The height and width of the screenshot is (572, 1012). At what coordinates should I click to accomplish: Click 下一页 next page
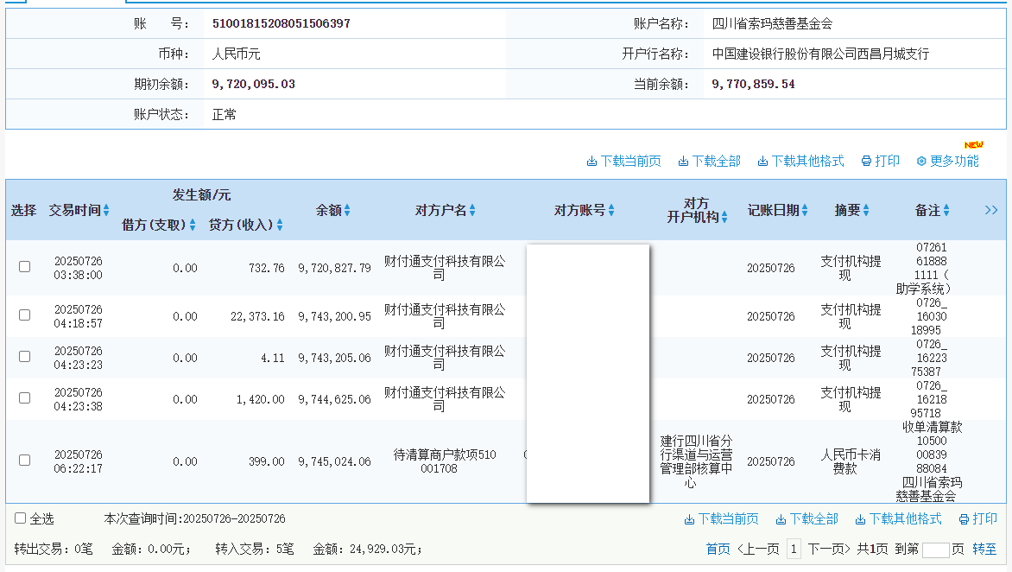(x=829, y=549)
